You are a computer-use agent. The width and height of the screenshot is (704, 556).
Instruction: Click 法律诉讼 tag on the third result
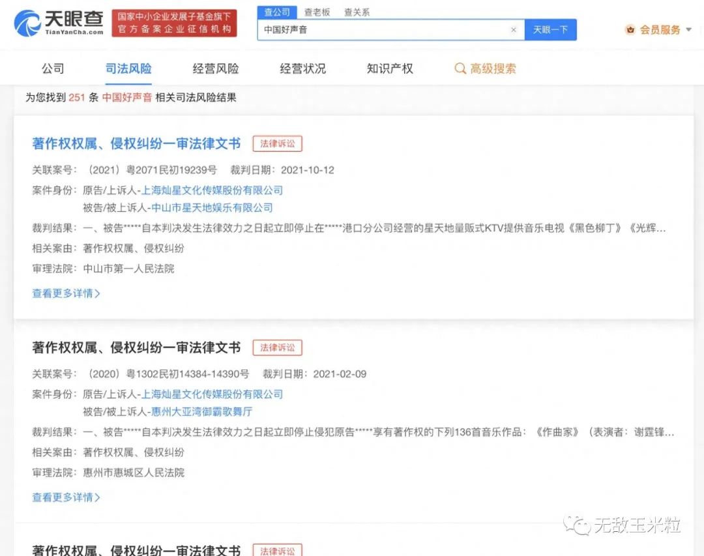pyautogui.click(x=278, y=550)
